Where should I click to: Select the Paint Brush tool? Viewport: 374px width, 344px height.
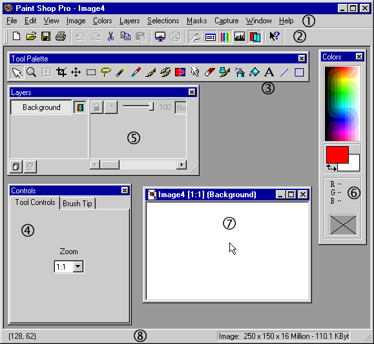(151, 72)
